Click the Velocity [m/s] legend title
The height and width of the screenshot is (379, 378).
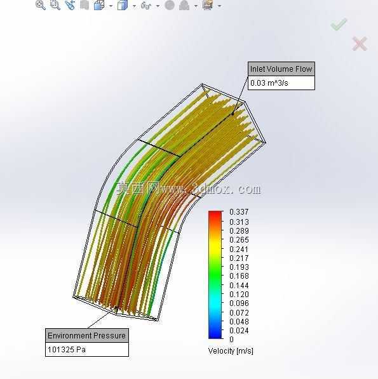(x=231, y=350)
